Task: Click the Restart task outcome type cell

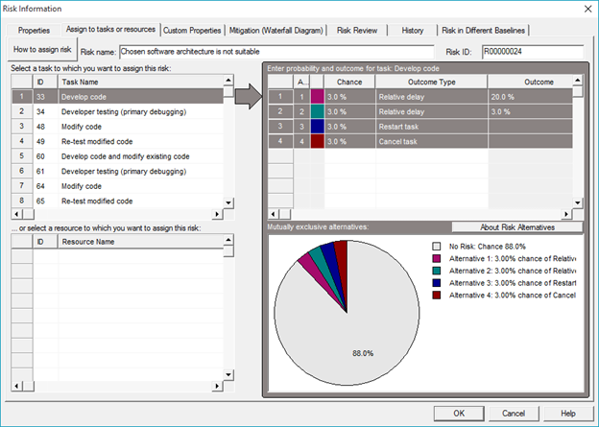Action: pyautogui.click(x=431, y=127)
